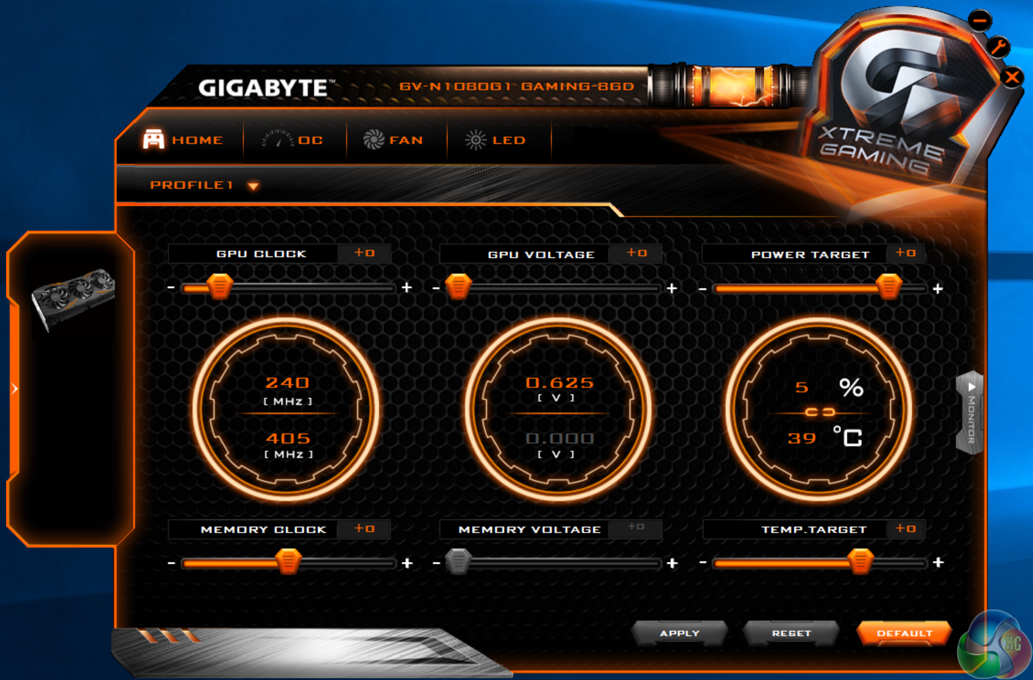The width and height of the screenshot is (1033, 680).
Task: Go to the FAN tab
Action: point(393,140)
